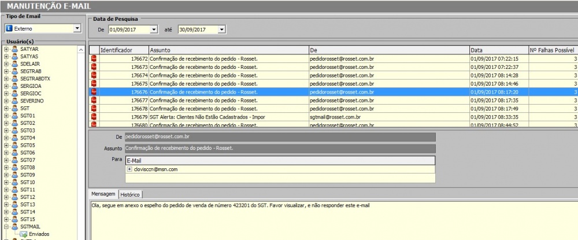Open the Tipo de Email dropdown
The image size is (578, 240).
77,28
